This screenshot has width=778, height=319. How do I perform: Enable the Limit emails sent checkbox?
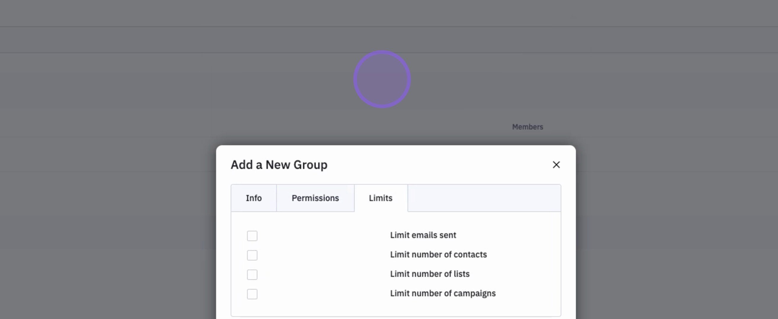[x=252, y=236]
